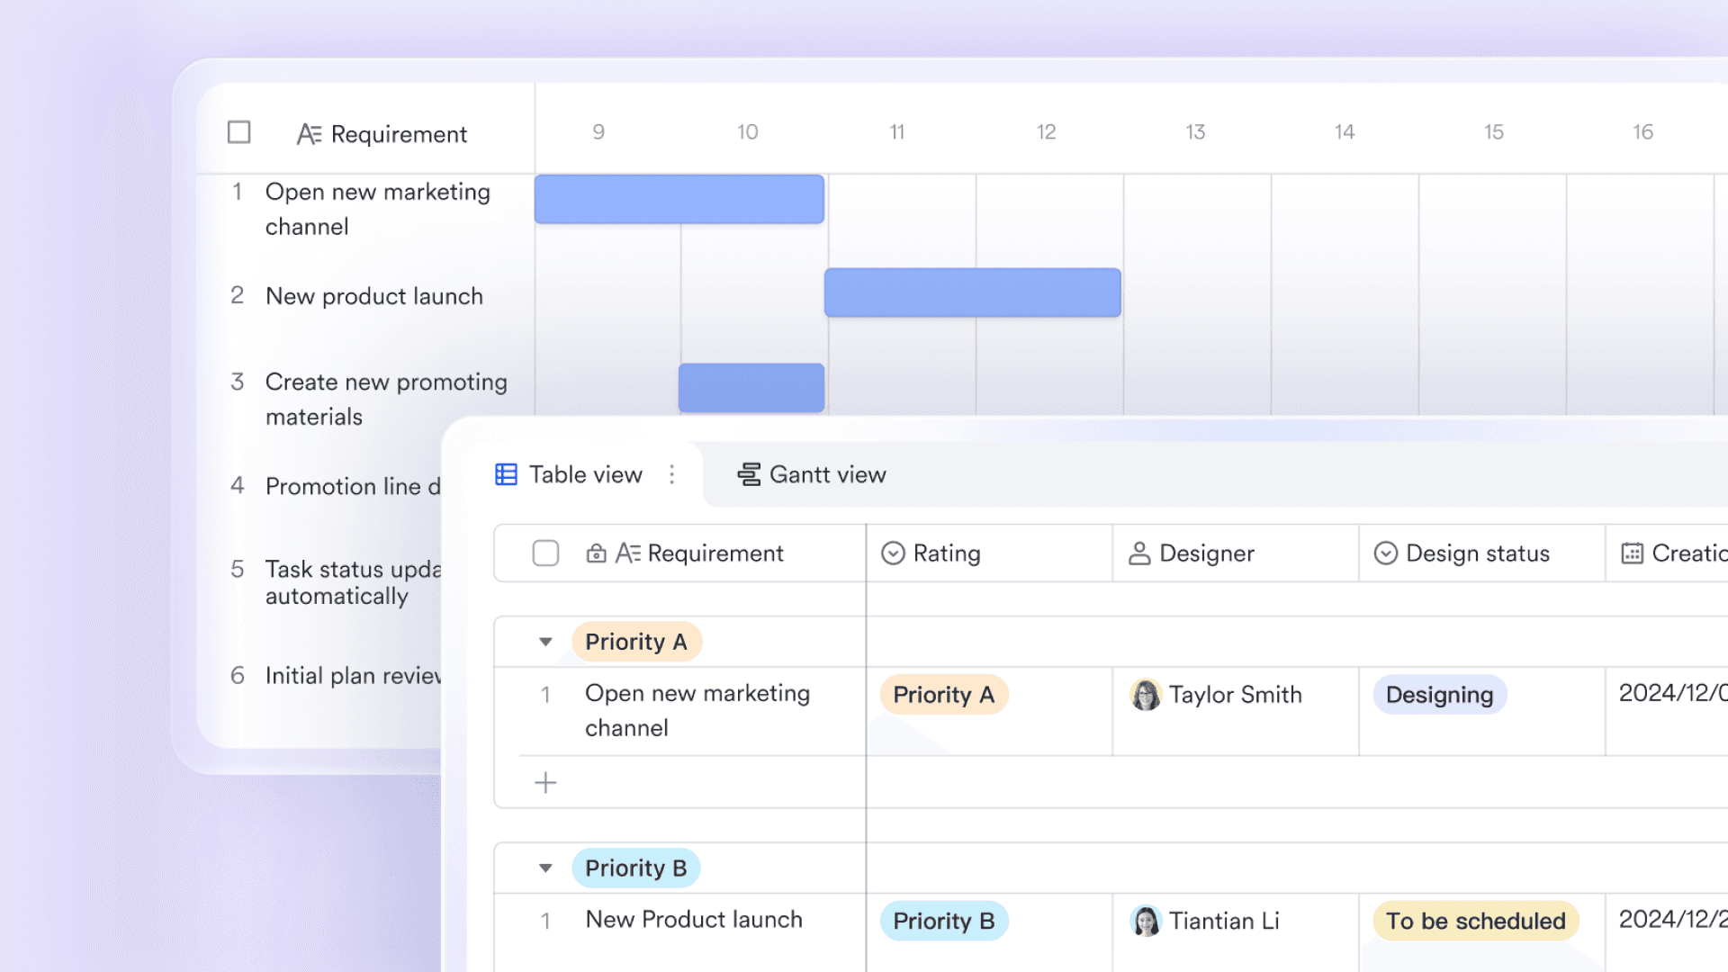This screenshot has height=972, width=1728.
Task: Click Gantt row 4 Promotion line
Action: click(353, 486)
